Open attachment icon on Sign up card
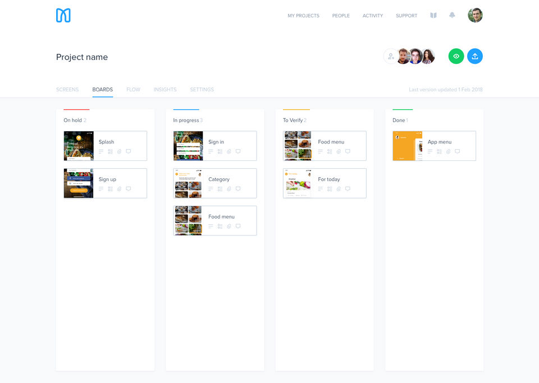The height and width of the screenshot is (383, 539). point(119,189)
